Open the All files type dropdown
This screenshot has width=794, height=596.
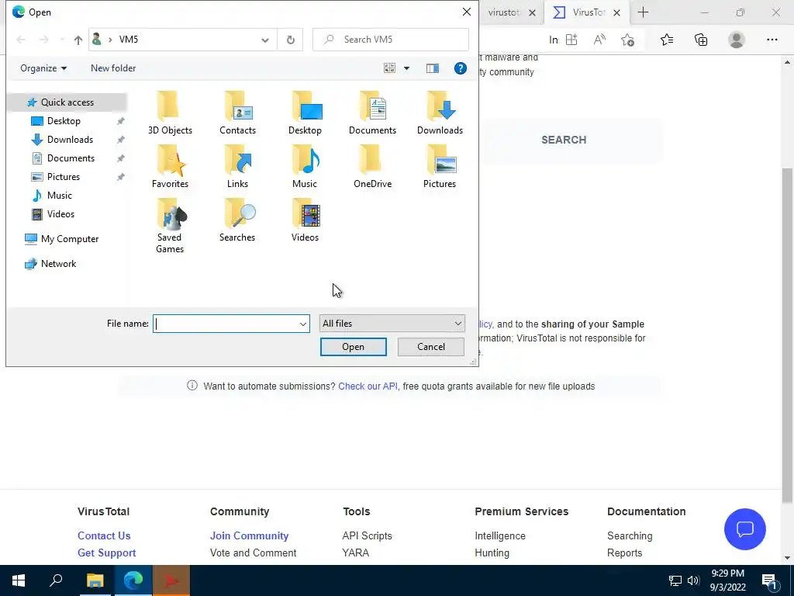[392, 324]
